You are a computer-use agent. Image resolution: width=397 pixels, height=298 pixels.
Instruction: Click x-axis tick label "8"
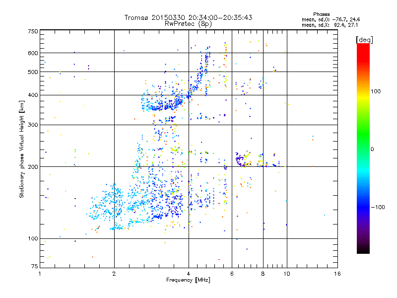263,274
